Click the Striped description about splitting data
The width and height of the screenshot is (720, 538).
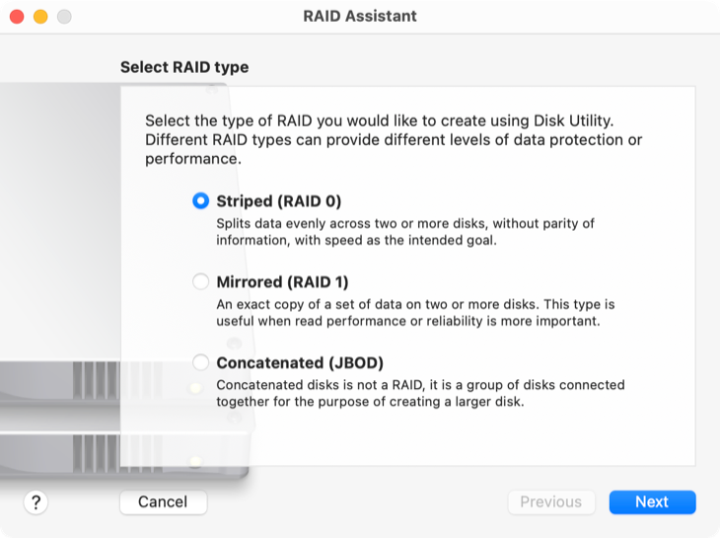coord(405,231)
